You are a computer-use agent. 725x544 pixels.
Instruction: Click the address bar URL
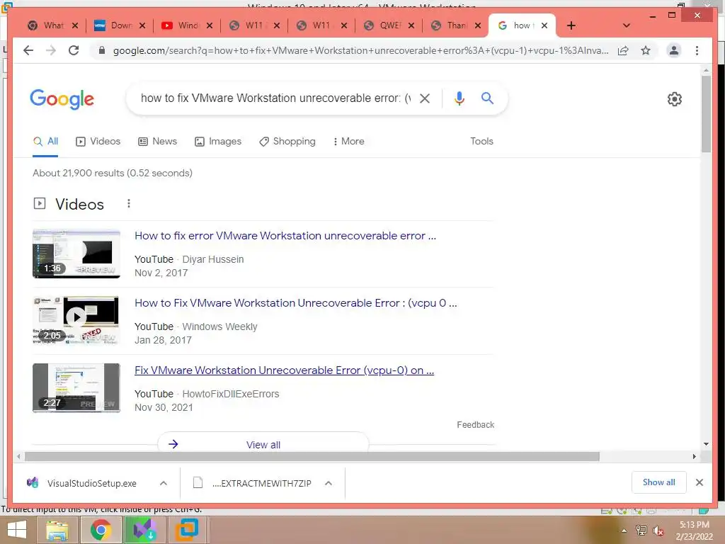pos(360,50)
